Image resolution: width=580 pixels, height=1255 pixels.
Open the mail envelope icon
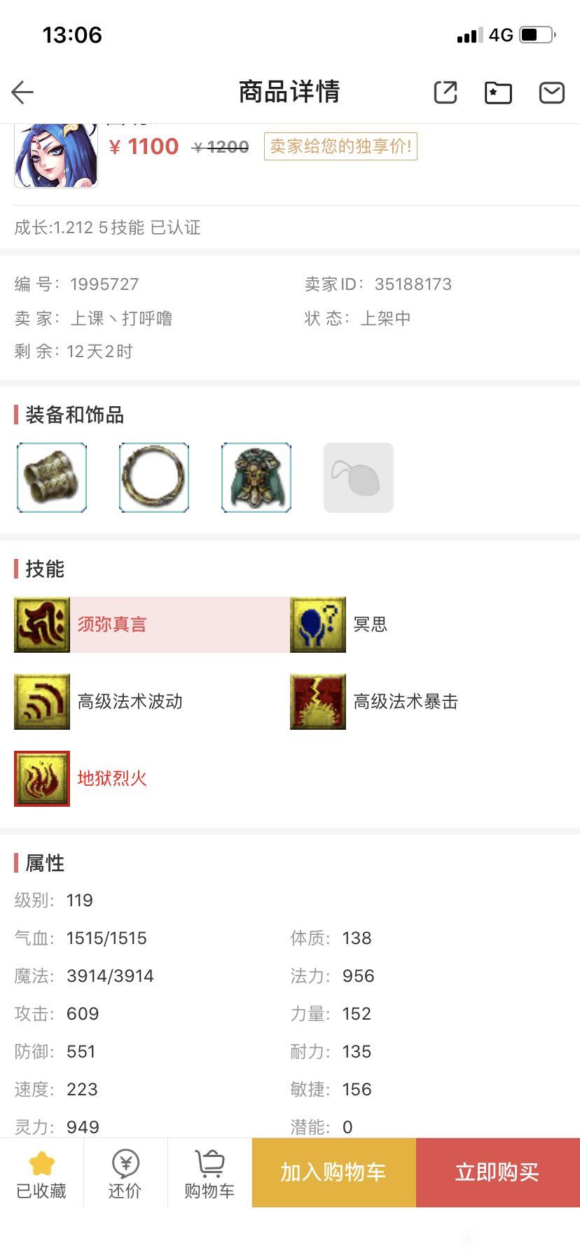coord(552,92)
